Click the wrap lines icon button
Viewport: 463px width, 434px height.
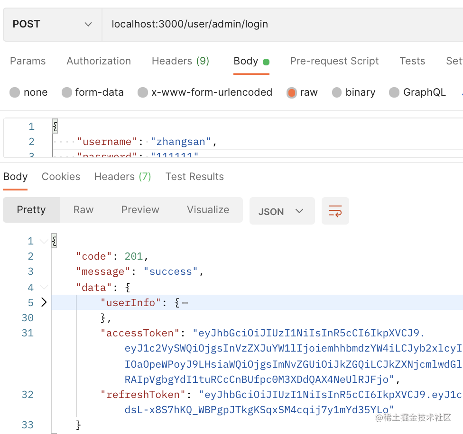pyautogui.click(x=335, y=211)
